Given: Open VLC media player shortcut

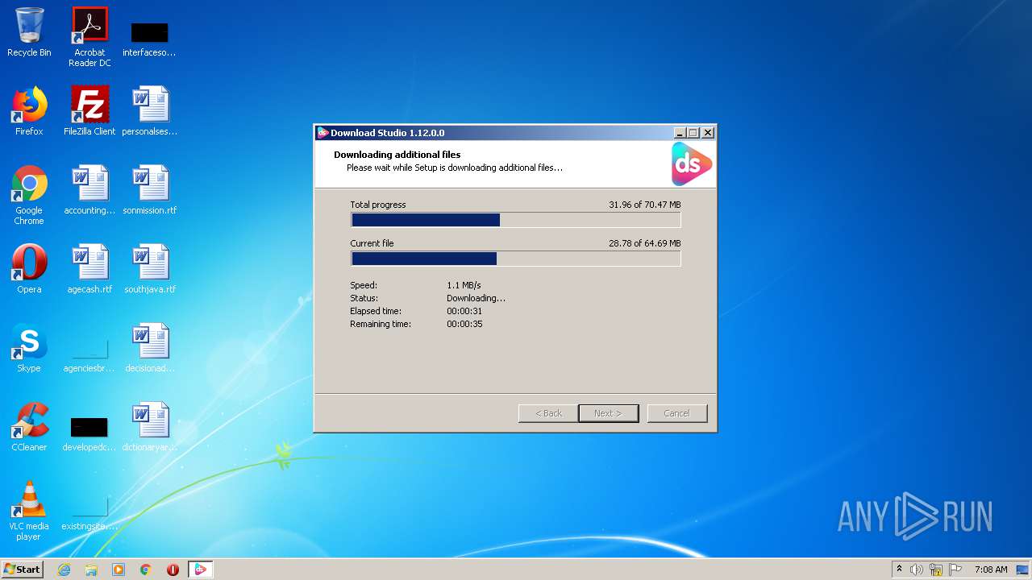Looking at the screenshot, I should click(x=29, y=512).
